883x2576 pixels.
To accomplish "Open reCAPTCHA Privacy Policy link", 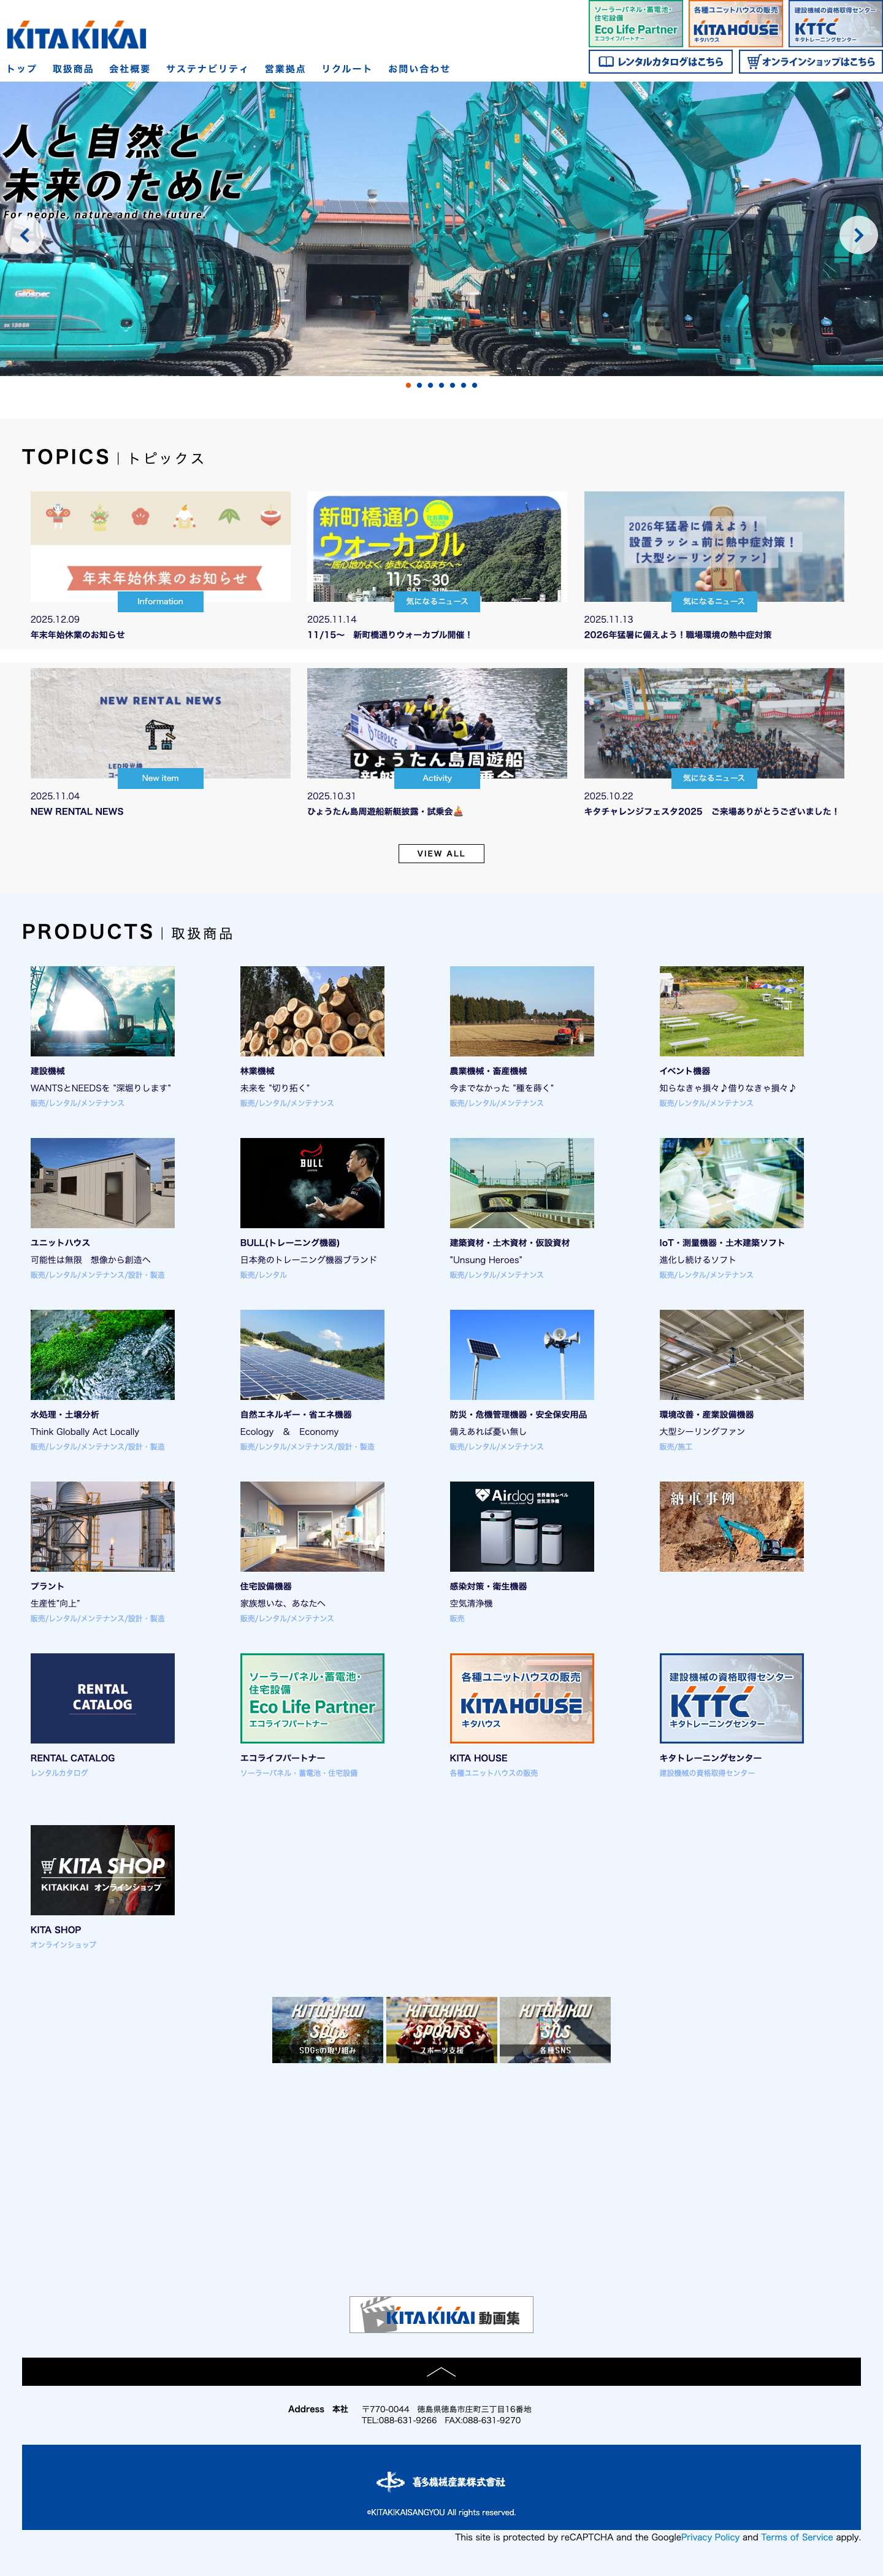I will click(x=710, y=2537).
